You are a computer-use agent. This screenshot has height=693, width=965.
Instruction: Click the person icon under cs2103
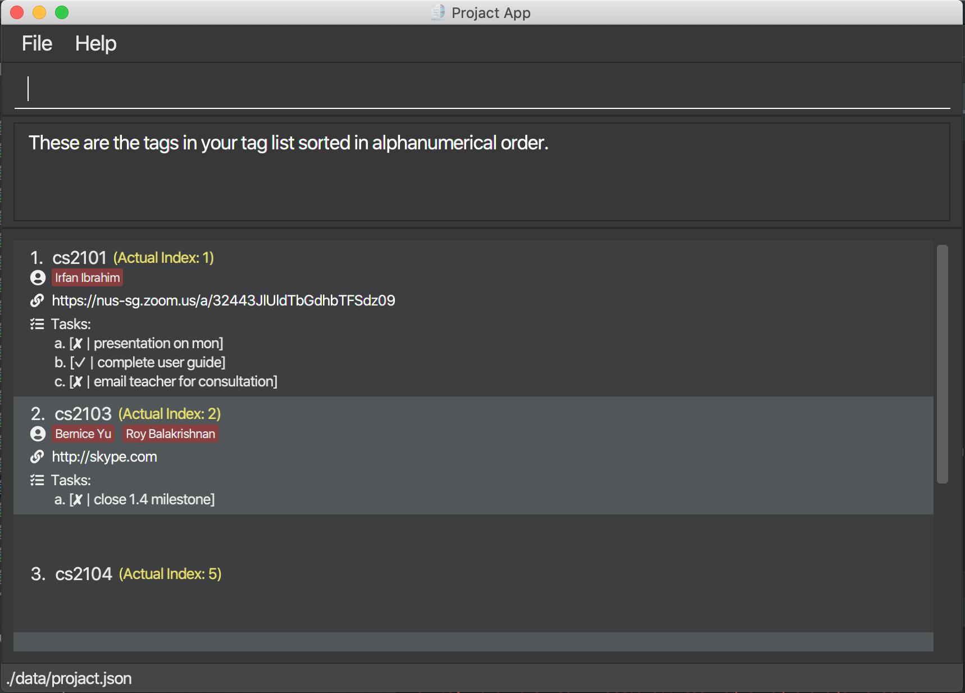pos(38,434)
